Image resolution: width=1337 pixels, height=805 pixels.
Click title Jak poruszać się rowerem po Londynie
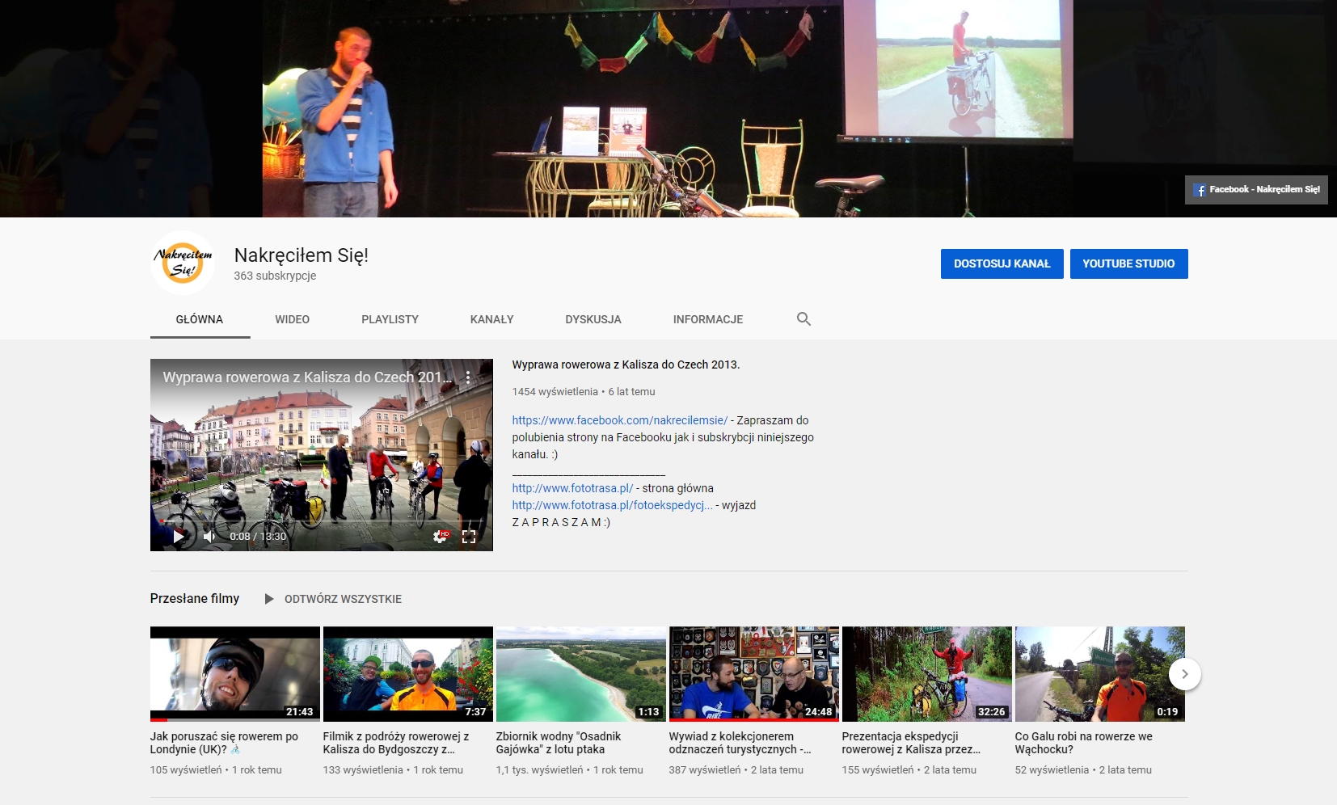[226, 743]
